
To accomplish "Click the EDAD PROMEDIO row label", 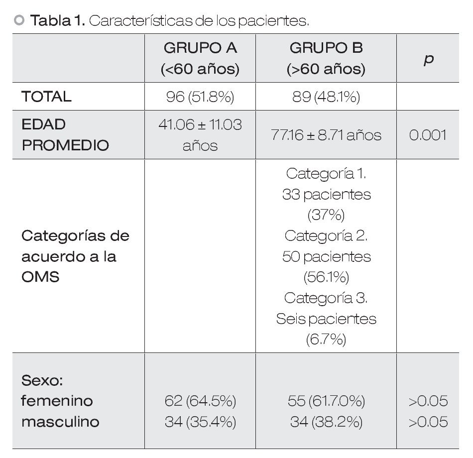I will [65, 135].
